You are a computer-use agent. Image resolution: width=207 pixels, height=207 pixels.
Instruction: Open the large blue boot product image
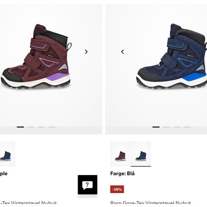tap(172, 56)
